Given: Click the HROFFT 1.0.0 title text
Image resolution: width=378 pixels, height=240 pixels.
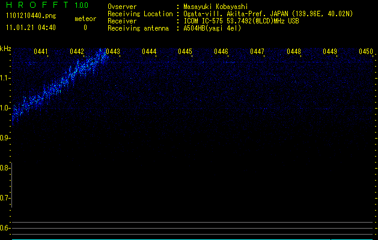Looking at the screenshot, I should coord(47,5).
